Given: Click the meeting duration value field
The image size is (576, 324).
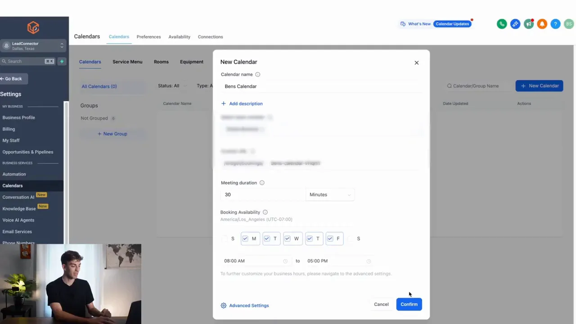Looking at the screenshot, I should [x=263, y=194].
